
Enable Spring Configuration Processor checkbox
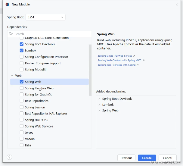point(22,57)
